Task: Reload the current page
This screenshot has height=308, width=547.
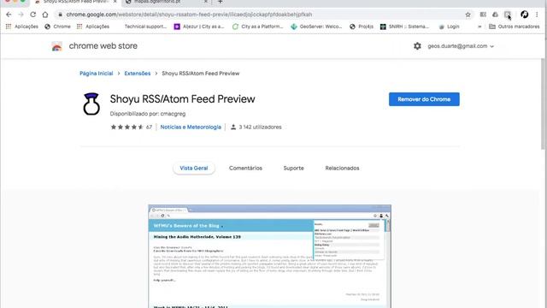Action: click(x=32, y=15)
